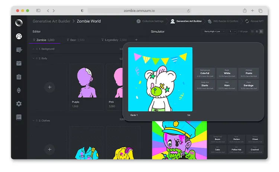Image resolution: width=279 pixels, height=172 pixels.
Task: Open the page number dropdown
Action: click(232, 32)
